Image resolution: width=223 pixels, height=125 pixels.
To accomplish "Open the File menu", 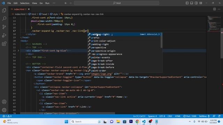I will [9, 3].
